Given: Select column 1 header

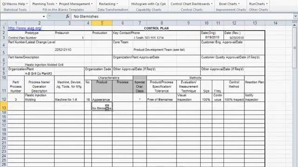Looking at the screenshot, I should pyautogui.click(x=16, y=23).
